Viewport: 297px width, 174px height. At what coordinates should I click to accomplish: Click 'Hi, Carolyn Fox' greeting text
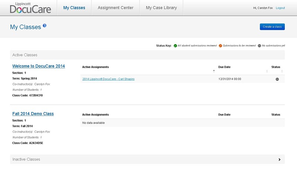coord(263,8)
